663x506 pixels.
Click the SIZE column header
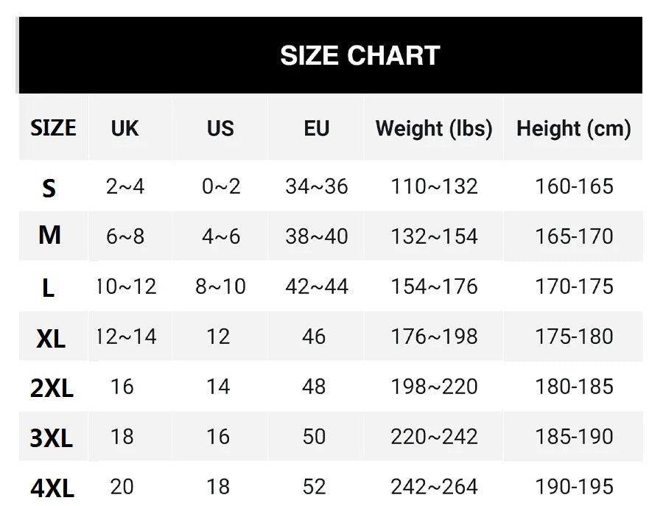[x=53, y=128]
